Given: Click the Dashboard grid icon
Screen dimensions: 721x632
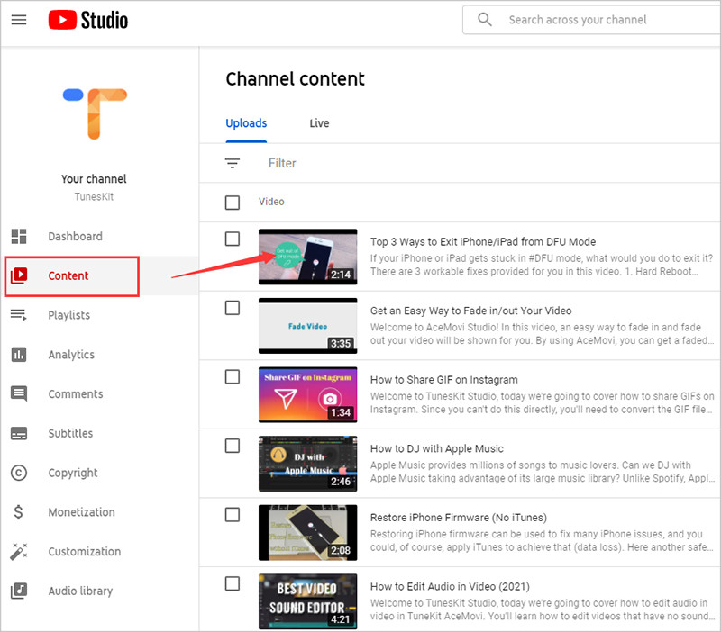Looking at the screenshot, I should coord(19,236).
